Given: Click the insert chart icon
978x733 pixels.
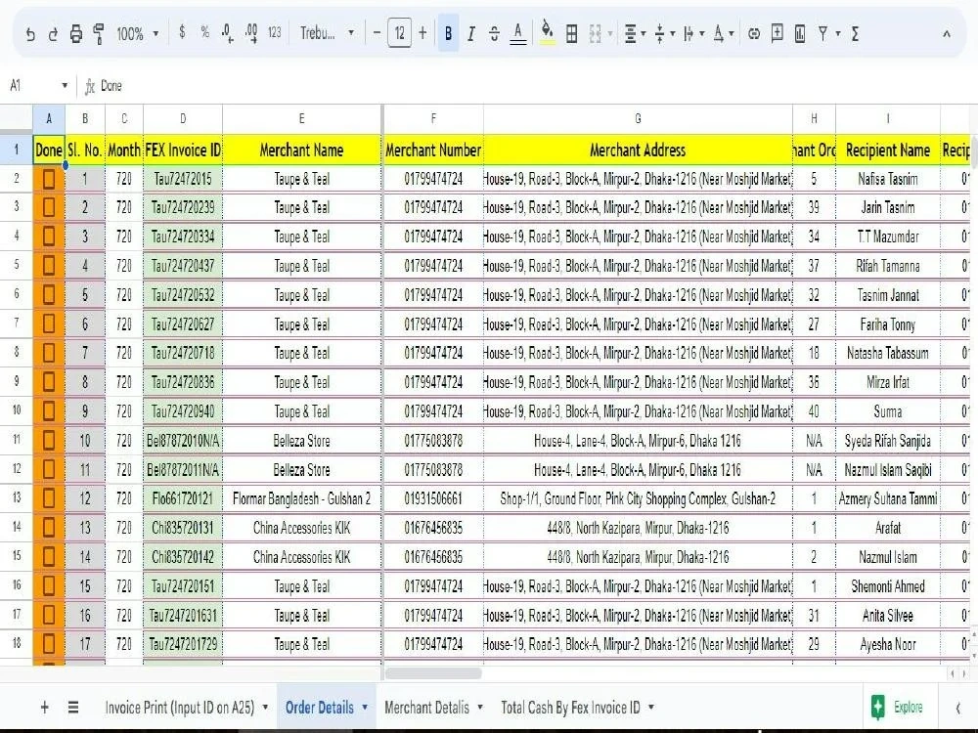Looking at the screenshot, I should tap(800, 33).
